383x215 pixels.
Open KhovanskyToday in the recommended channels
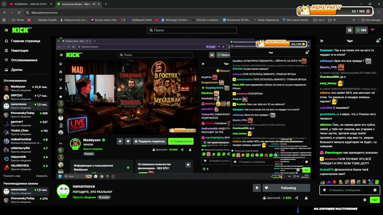25,200
